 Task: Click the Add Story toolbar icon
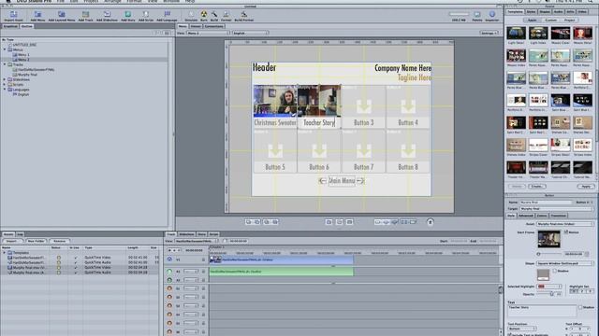tap(128, 15)
